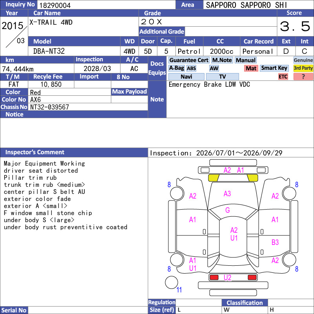This screenshot has height=314, width=314.
Task: Click the Inquiry No value 18290004
Action: [55, 5]
